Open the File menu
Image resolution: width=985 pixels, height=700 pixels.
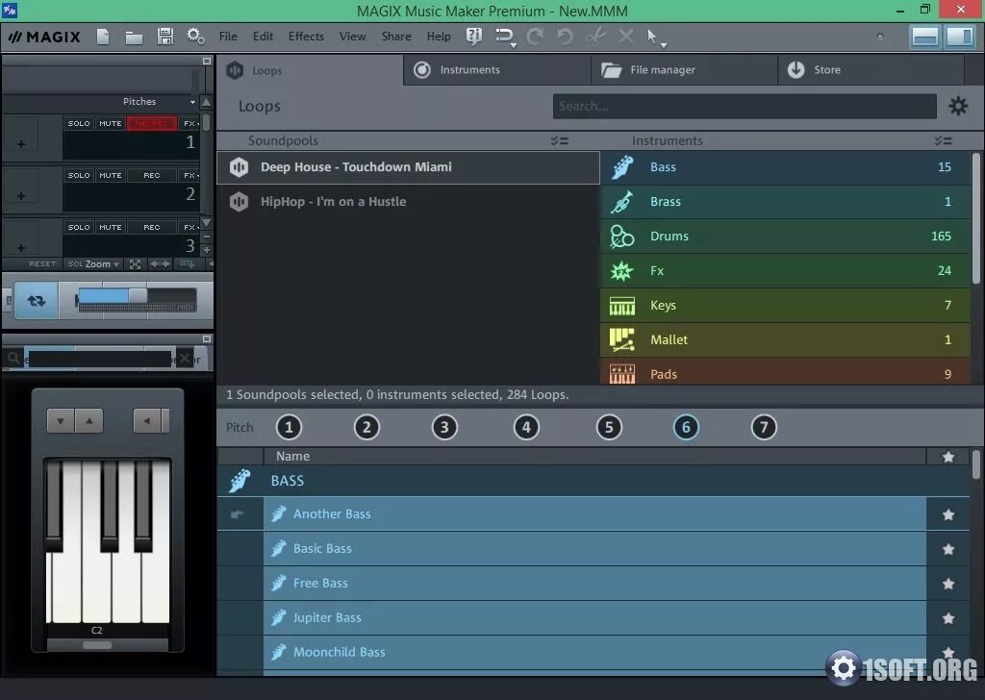point(228,37)
